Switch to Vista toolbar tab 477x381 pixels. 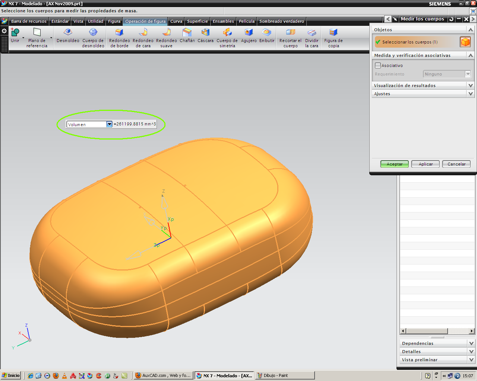78,21
